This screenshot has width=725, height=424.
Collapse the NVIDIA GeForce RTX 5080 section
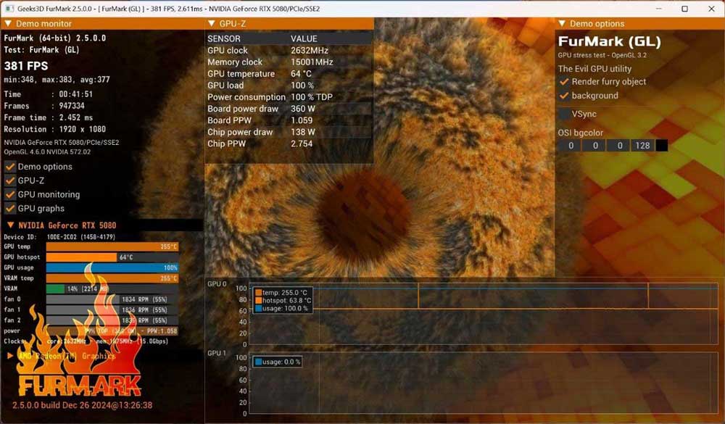10,225
